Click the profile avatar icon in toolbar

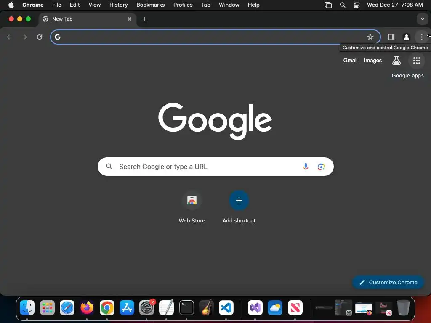click(406, 37)
